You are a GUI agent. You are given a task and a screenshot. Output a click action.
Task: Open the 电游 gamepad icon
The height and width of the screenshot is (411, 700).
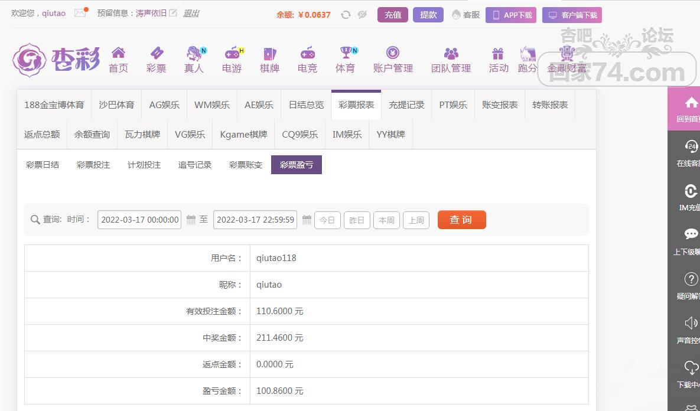[x=232, y=53]
